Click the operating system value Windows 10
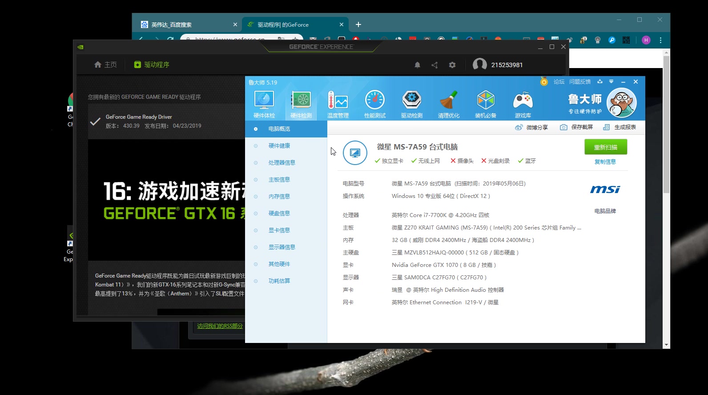Viewport: 708px width, 395px height. point(441,196)
